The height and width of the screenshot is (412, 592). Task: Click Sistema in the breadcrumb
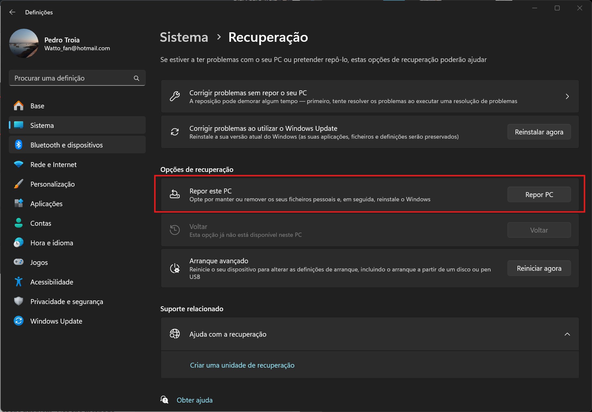(x=184, y=37)
